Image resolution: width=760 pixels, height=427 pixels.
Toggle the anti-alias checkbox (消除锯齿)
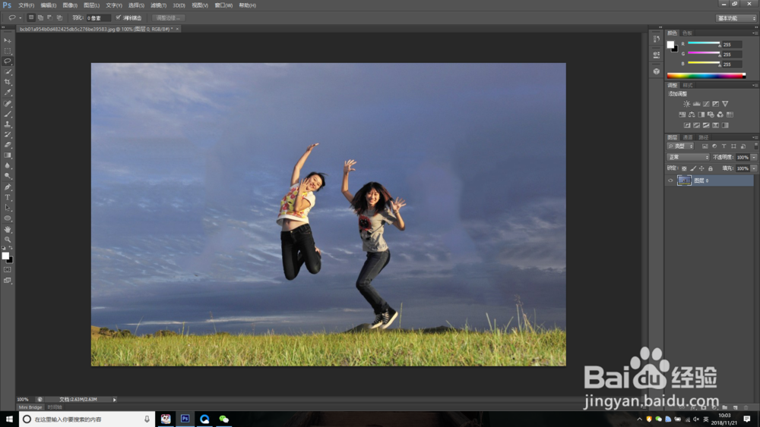click(118, 17)
